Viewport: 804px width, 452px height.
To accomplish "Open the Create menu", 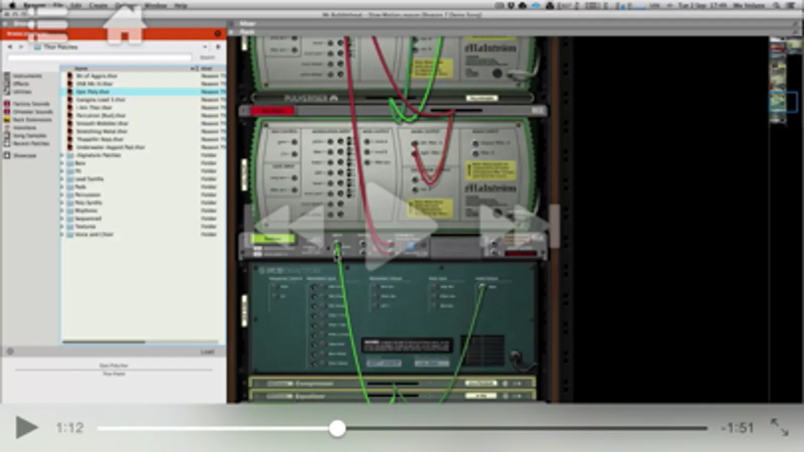I will click(98, 6).
